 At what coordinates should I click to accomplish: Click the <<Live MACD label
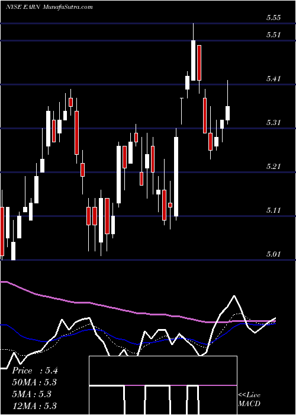pos(249,399)
